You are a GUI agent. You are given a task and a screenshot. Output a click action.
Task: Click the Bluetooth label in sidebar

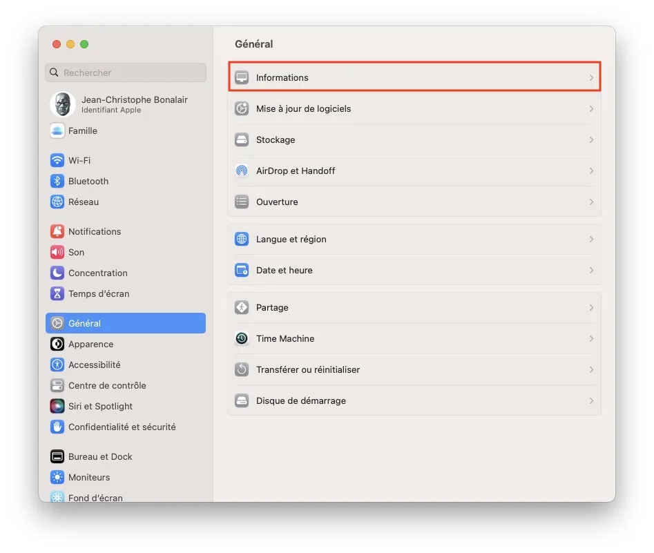point(88,181)
